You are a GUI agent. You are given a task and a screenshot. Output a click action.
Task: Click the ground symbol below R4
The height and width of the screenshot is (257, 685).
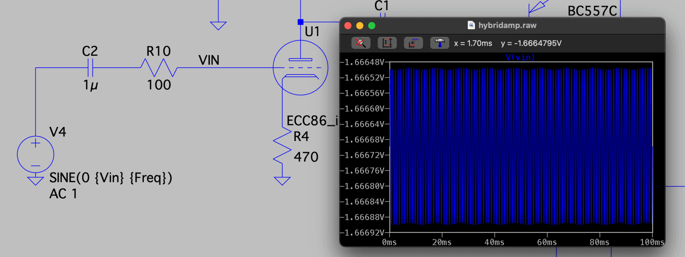point(282,181)
